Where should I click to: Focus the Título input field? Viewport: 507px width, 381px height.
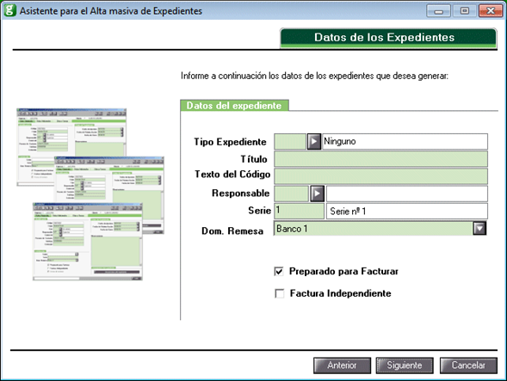coord(381,159)
